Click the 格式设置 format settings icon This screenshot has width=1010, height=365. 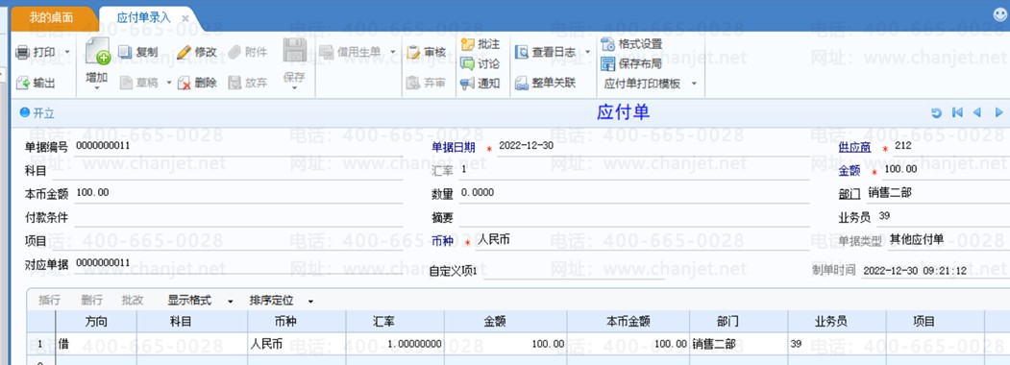(x=607, y=44)
